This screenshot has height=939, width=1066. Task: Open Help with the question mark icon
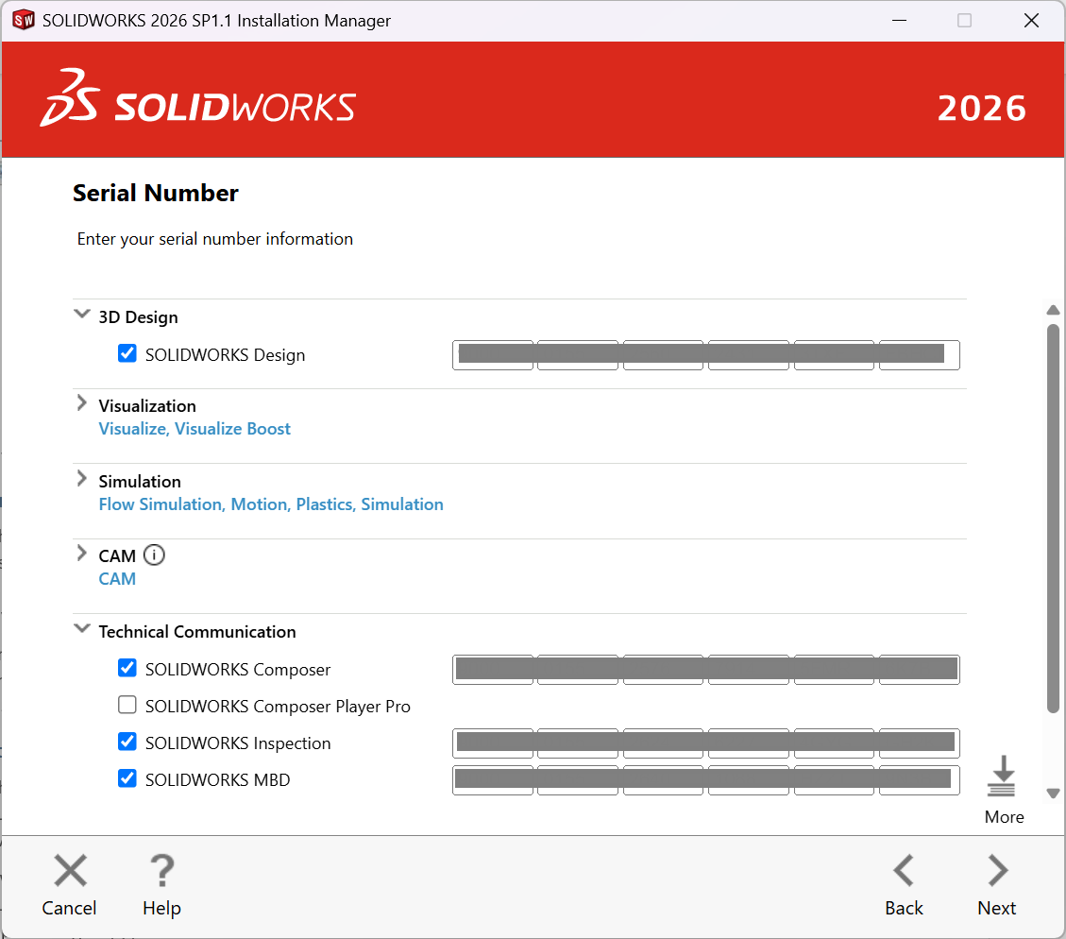coord(161,870)
